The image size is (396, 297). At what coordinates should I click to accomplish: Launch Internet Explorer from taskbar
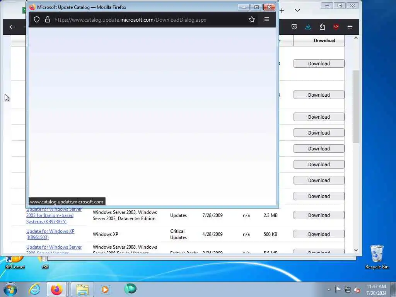tap(34, 289)
